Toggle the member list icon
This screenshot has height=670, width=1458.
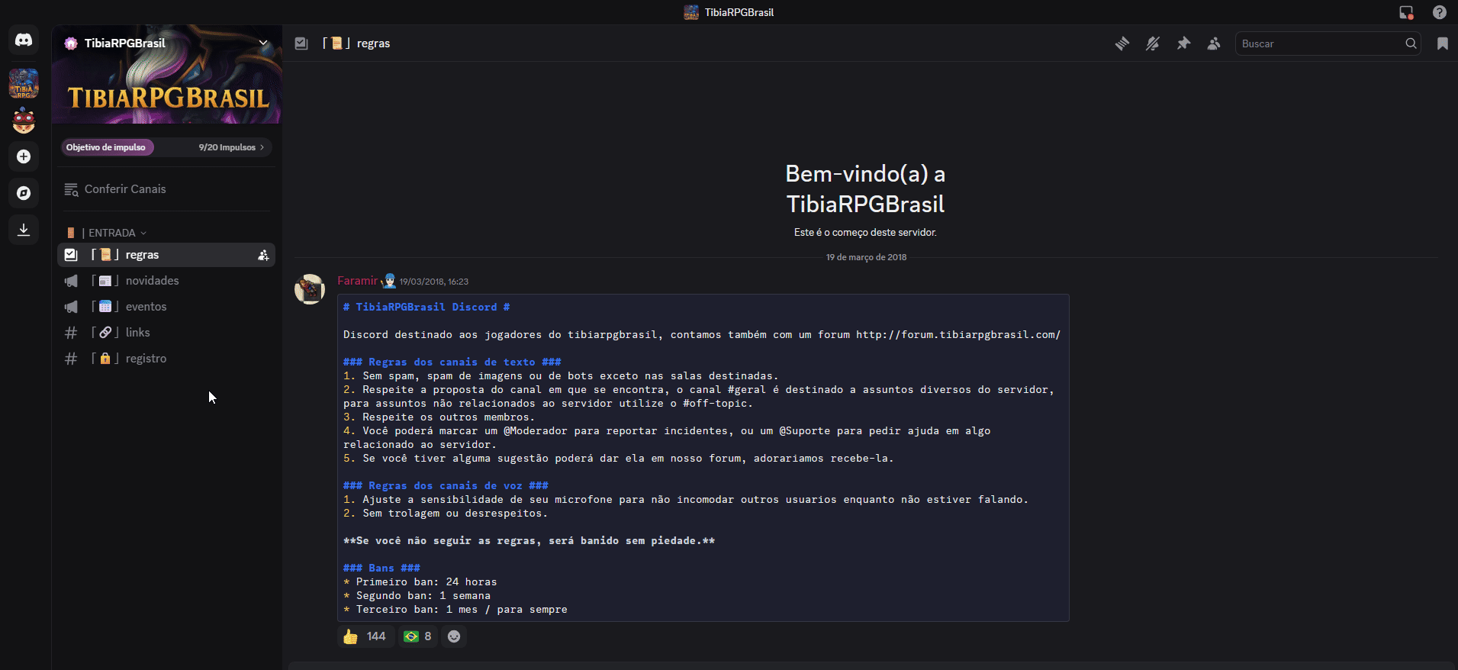point(1214,43)
